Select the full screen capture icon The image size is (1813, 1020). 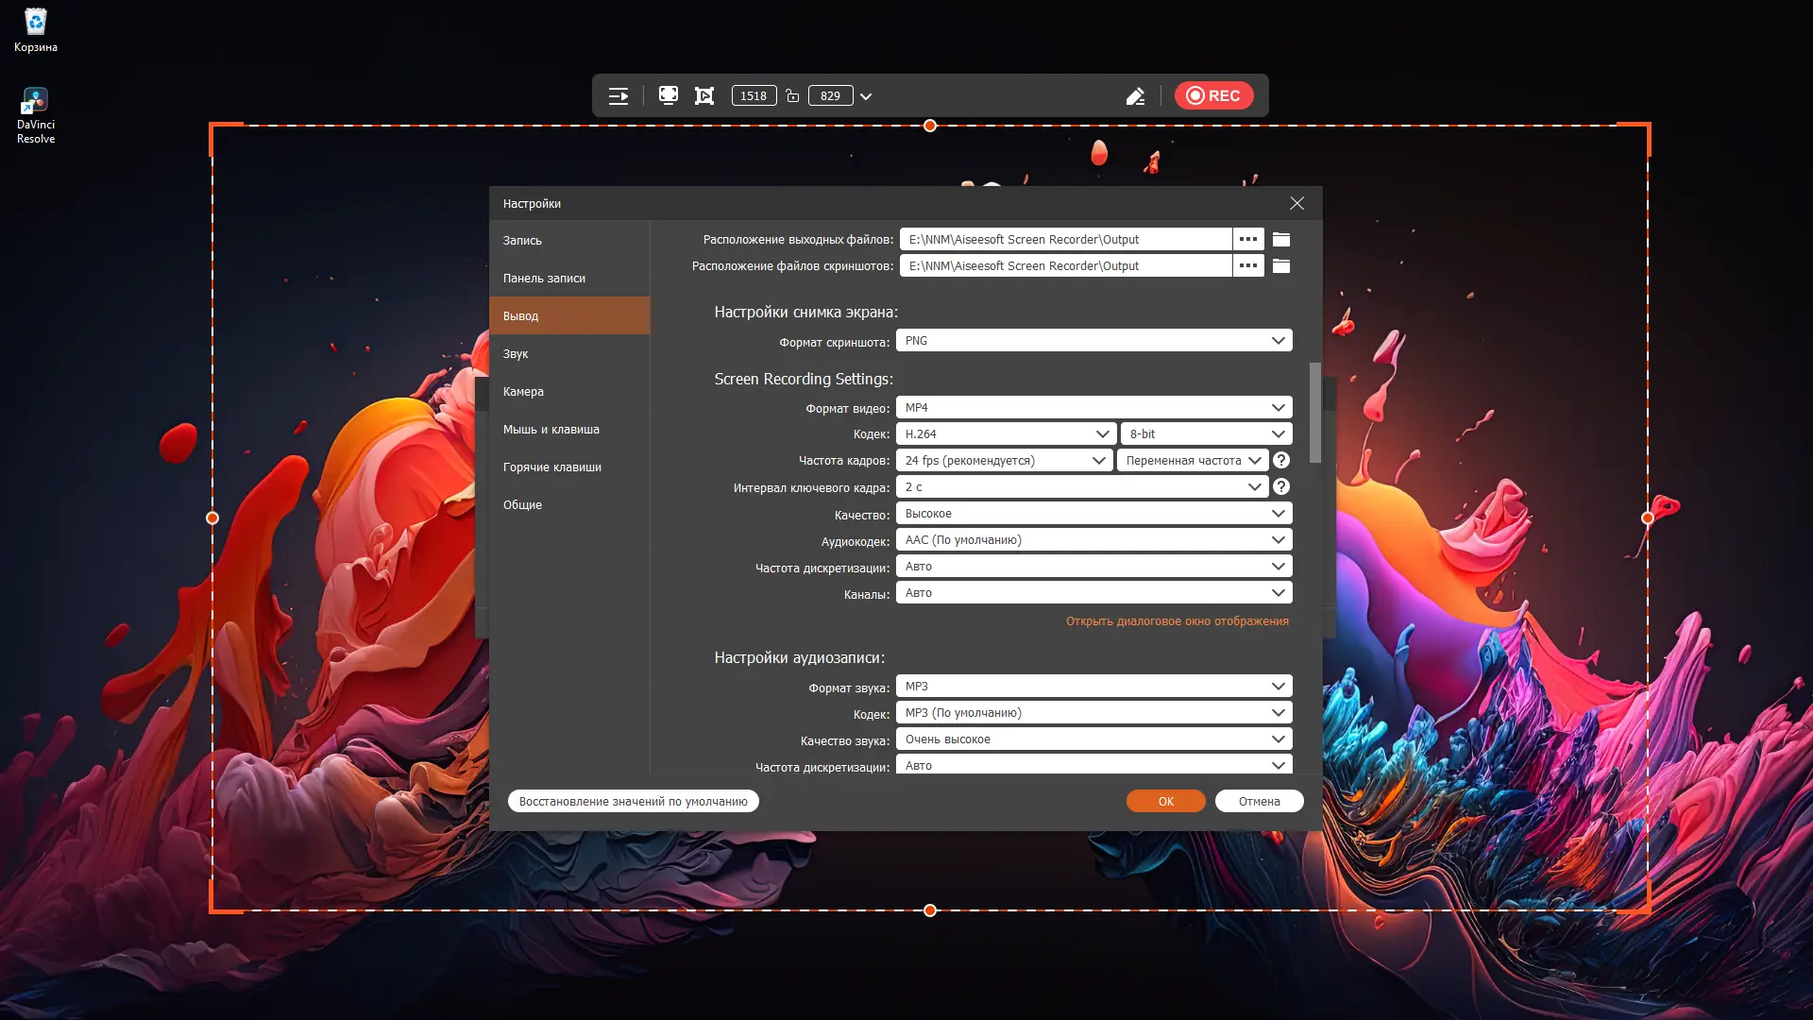669,95
